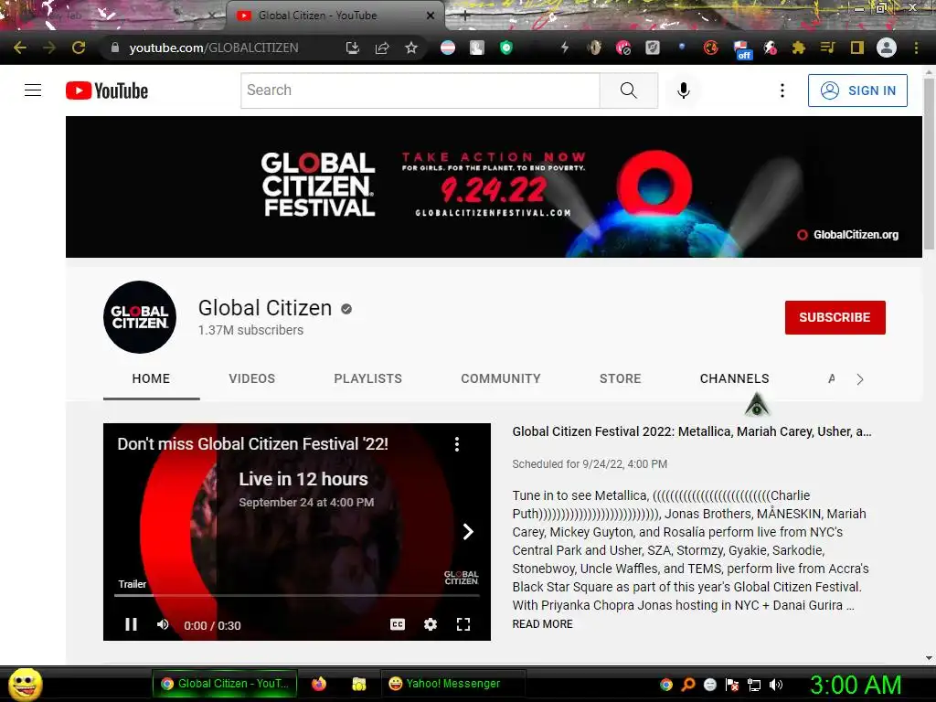Open the Chrome three-dot menu
The width and height of the screenshot is (936, 702).
pyautogui.click(x=916, y=48)
